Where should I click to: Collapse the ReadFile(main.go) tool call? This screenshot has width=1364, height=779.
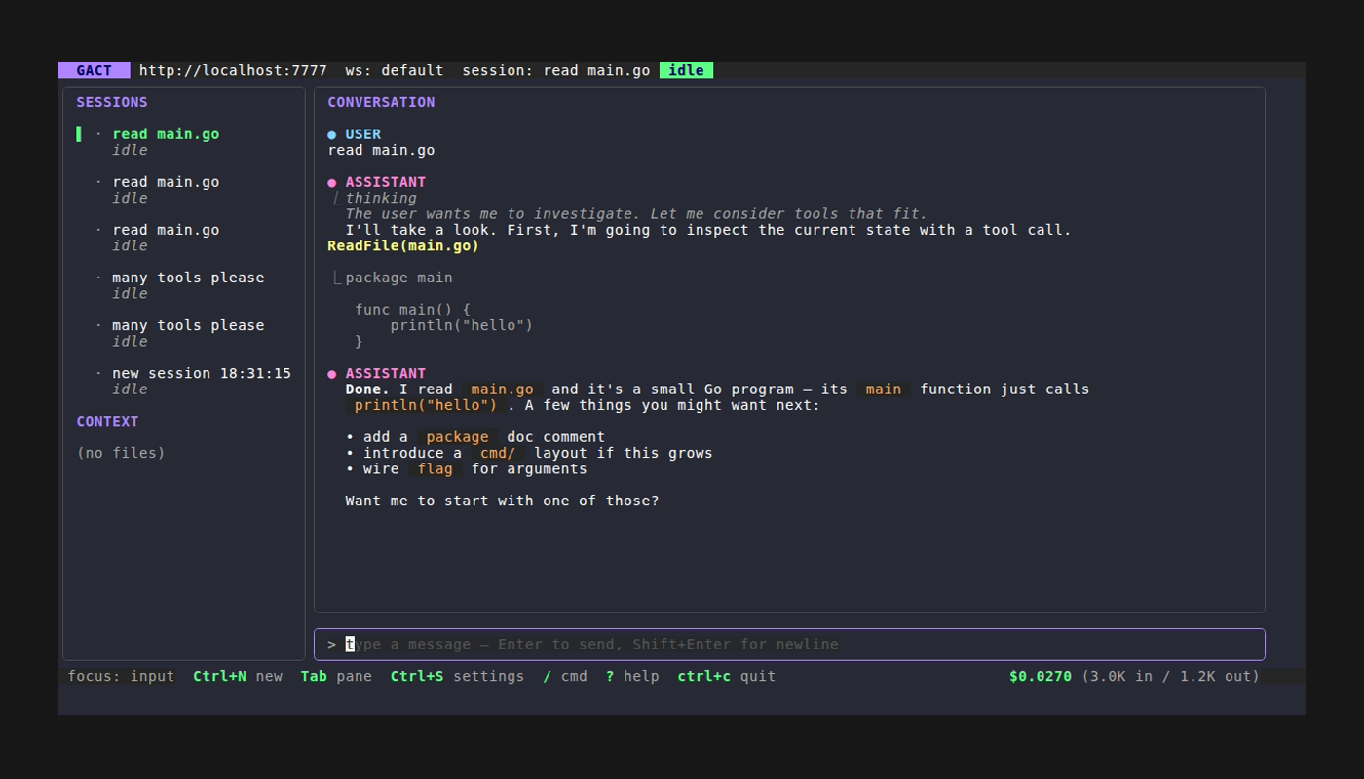403,245
